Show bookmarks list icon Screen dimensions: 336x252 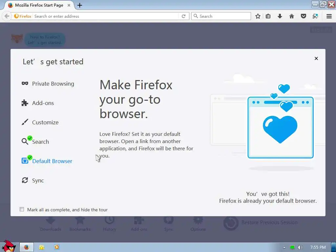[268, 16]
